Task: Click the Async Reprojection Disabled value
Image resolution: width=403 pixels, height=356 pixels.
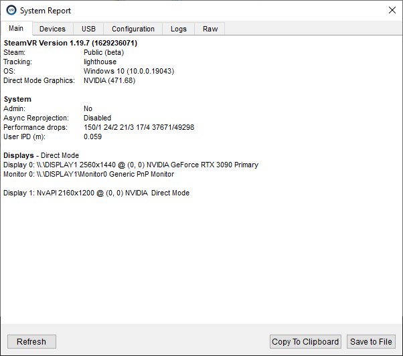Action: click(x=98, y=118)
